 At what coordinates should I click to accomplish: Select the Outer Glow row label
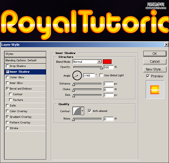point(17,77)
